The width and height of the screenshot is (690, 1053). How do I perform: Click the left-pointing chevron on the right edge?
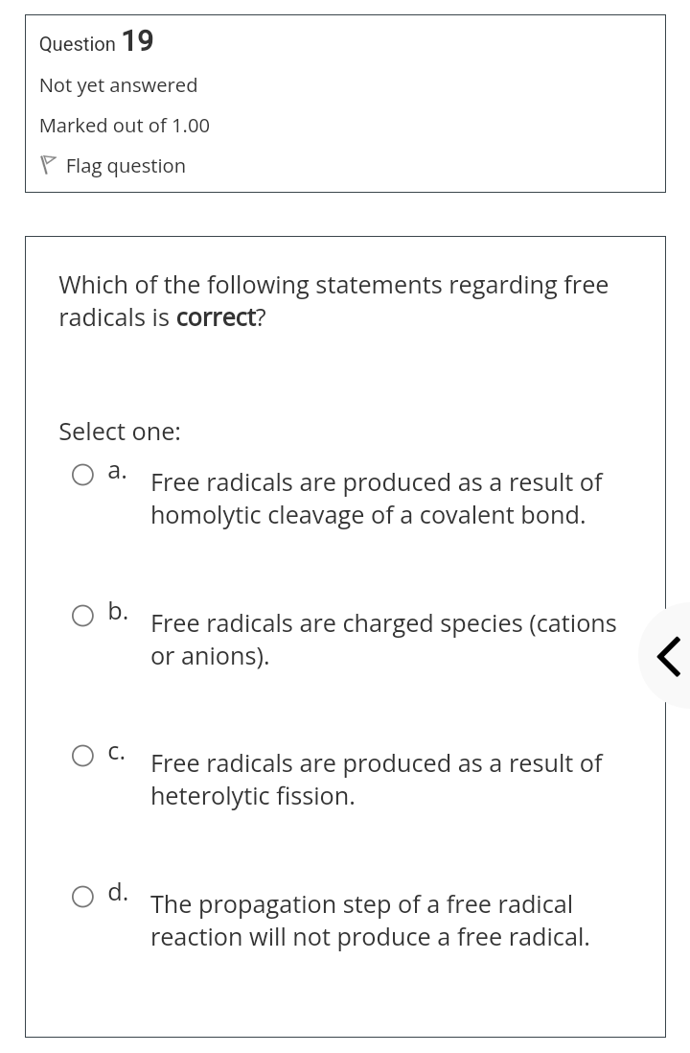[x=670, y=656]
